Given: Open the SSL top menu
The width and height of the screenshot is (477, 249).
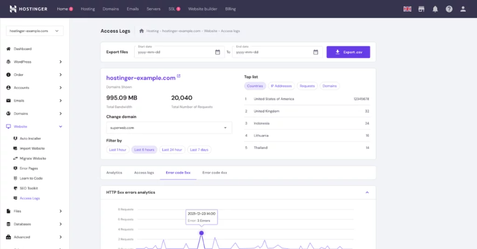Looking at the screenshot, I should [x=174, y=9].
